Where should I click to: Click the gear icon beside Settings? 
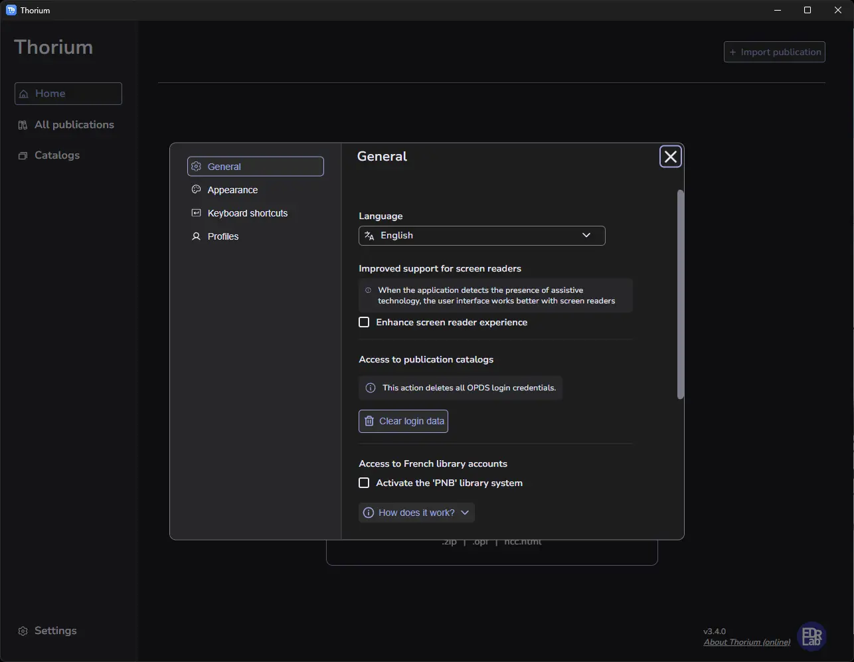23,631
